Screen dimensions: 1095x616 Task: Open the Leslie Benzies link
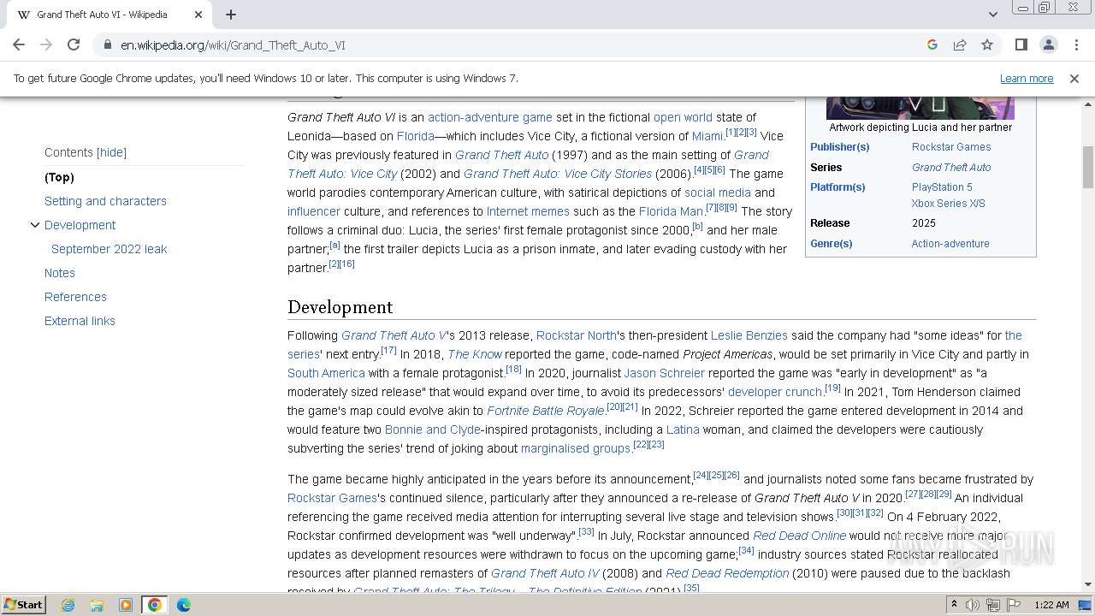point(749,335)
